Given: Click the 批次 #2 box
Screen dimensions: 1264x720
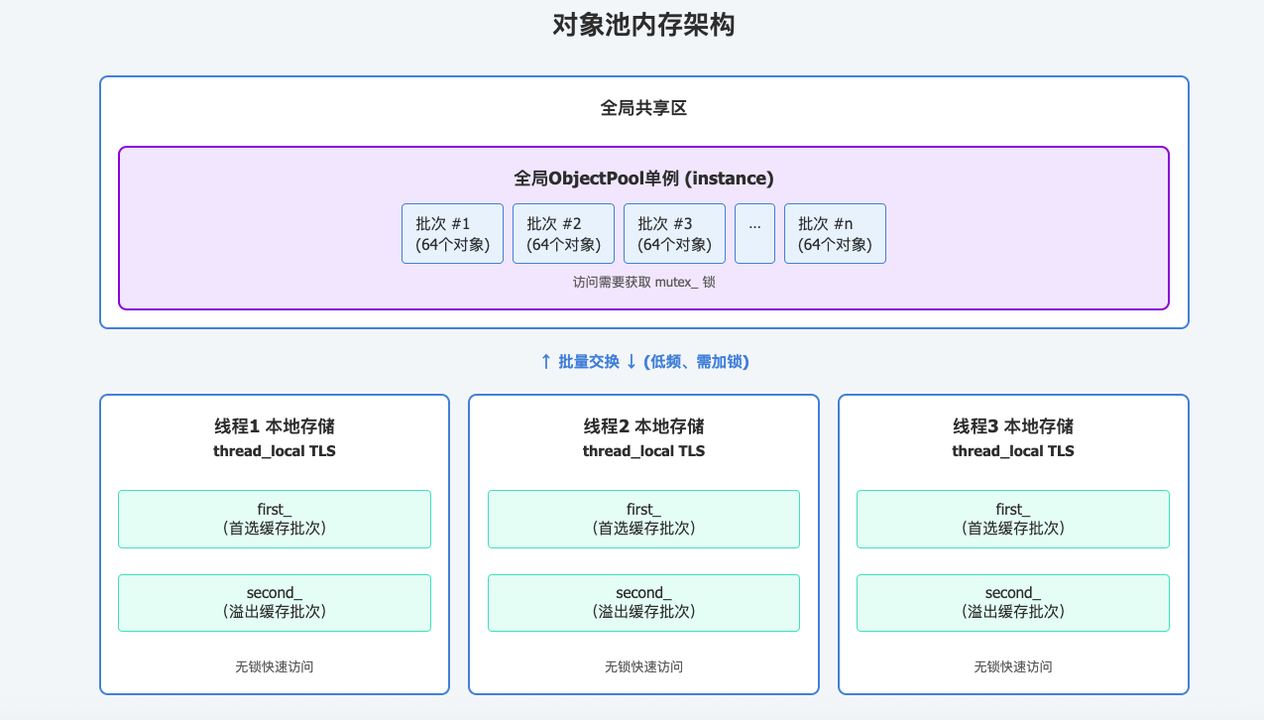Looking at the screenshot, I should [x=563, y=234].
